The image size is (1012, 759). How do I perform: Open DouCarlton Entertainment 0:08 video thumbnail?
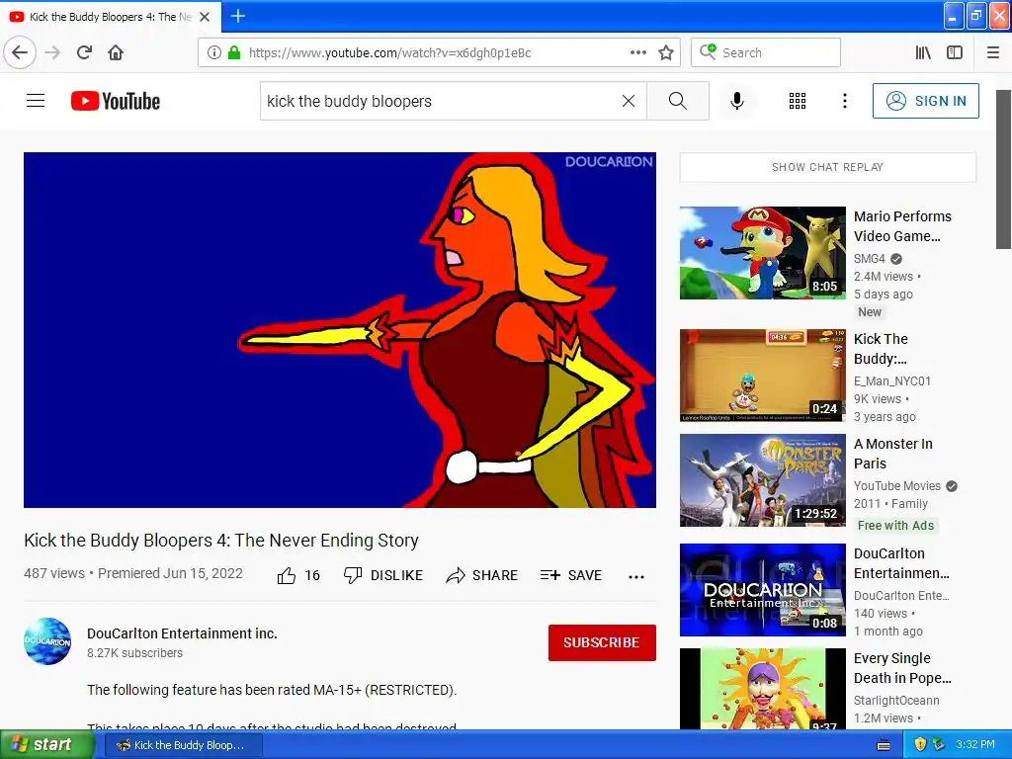pos(762,590)
